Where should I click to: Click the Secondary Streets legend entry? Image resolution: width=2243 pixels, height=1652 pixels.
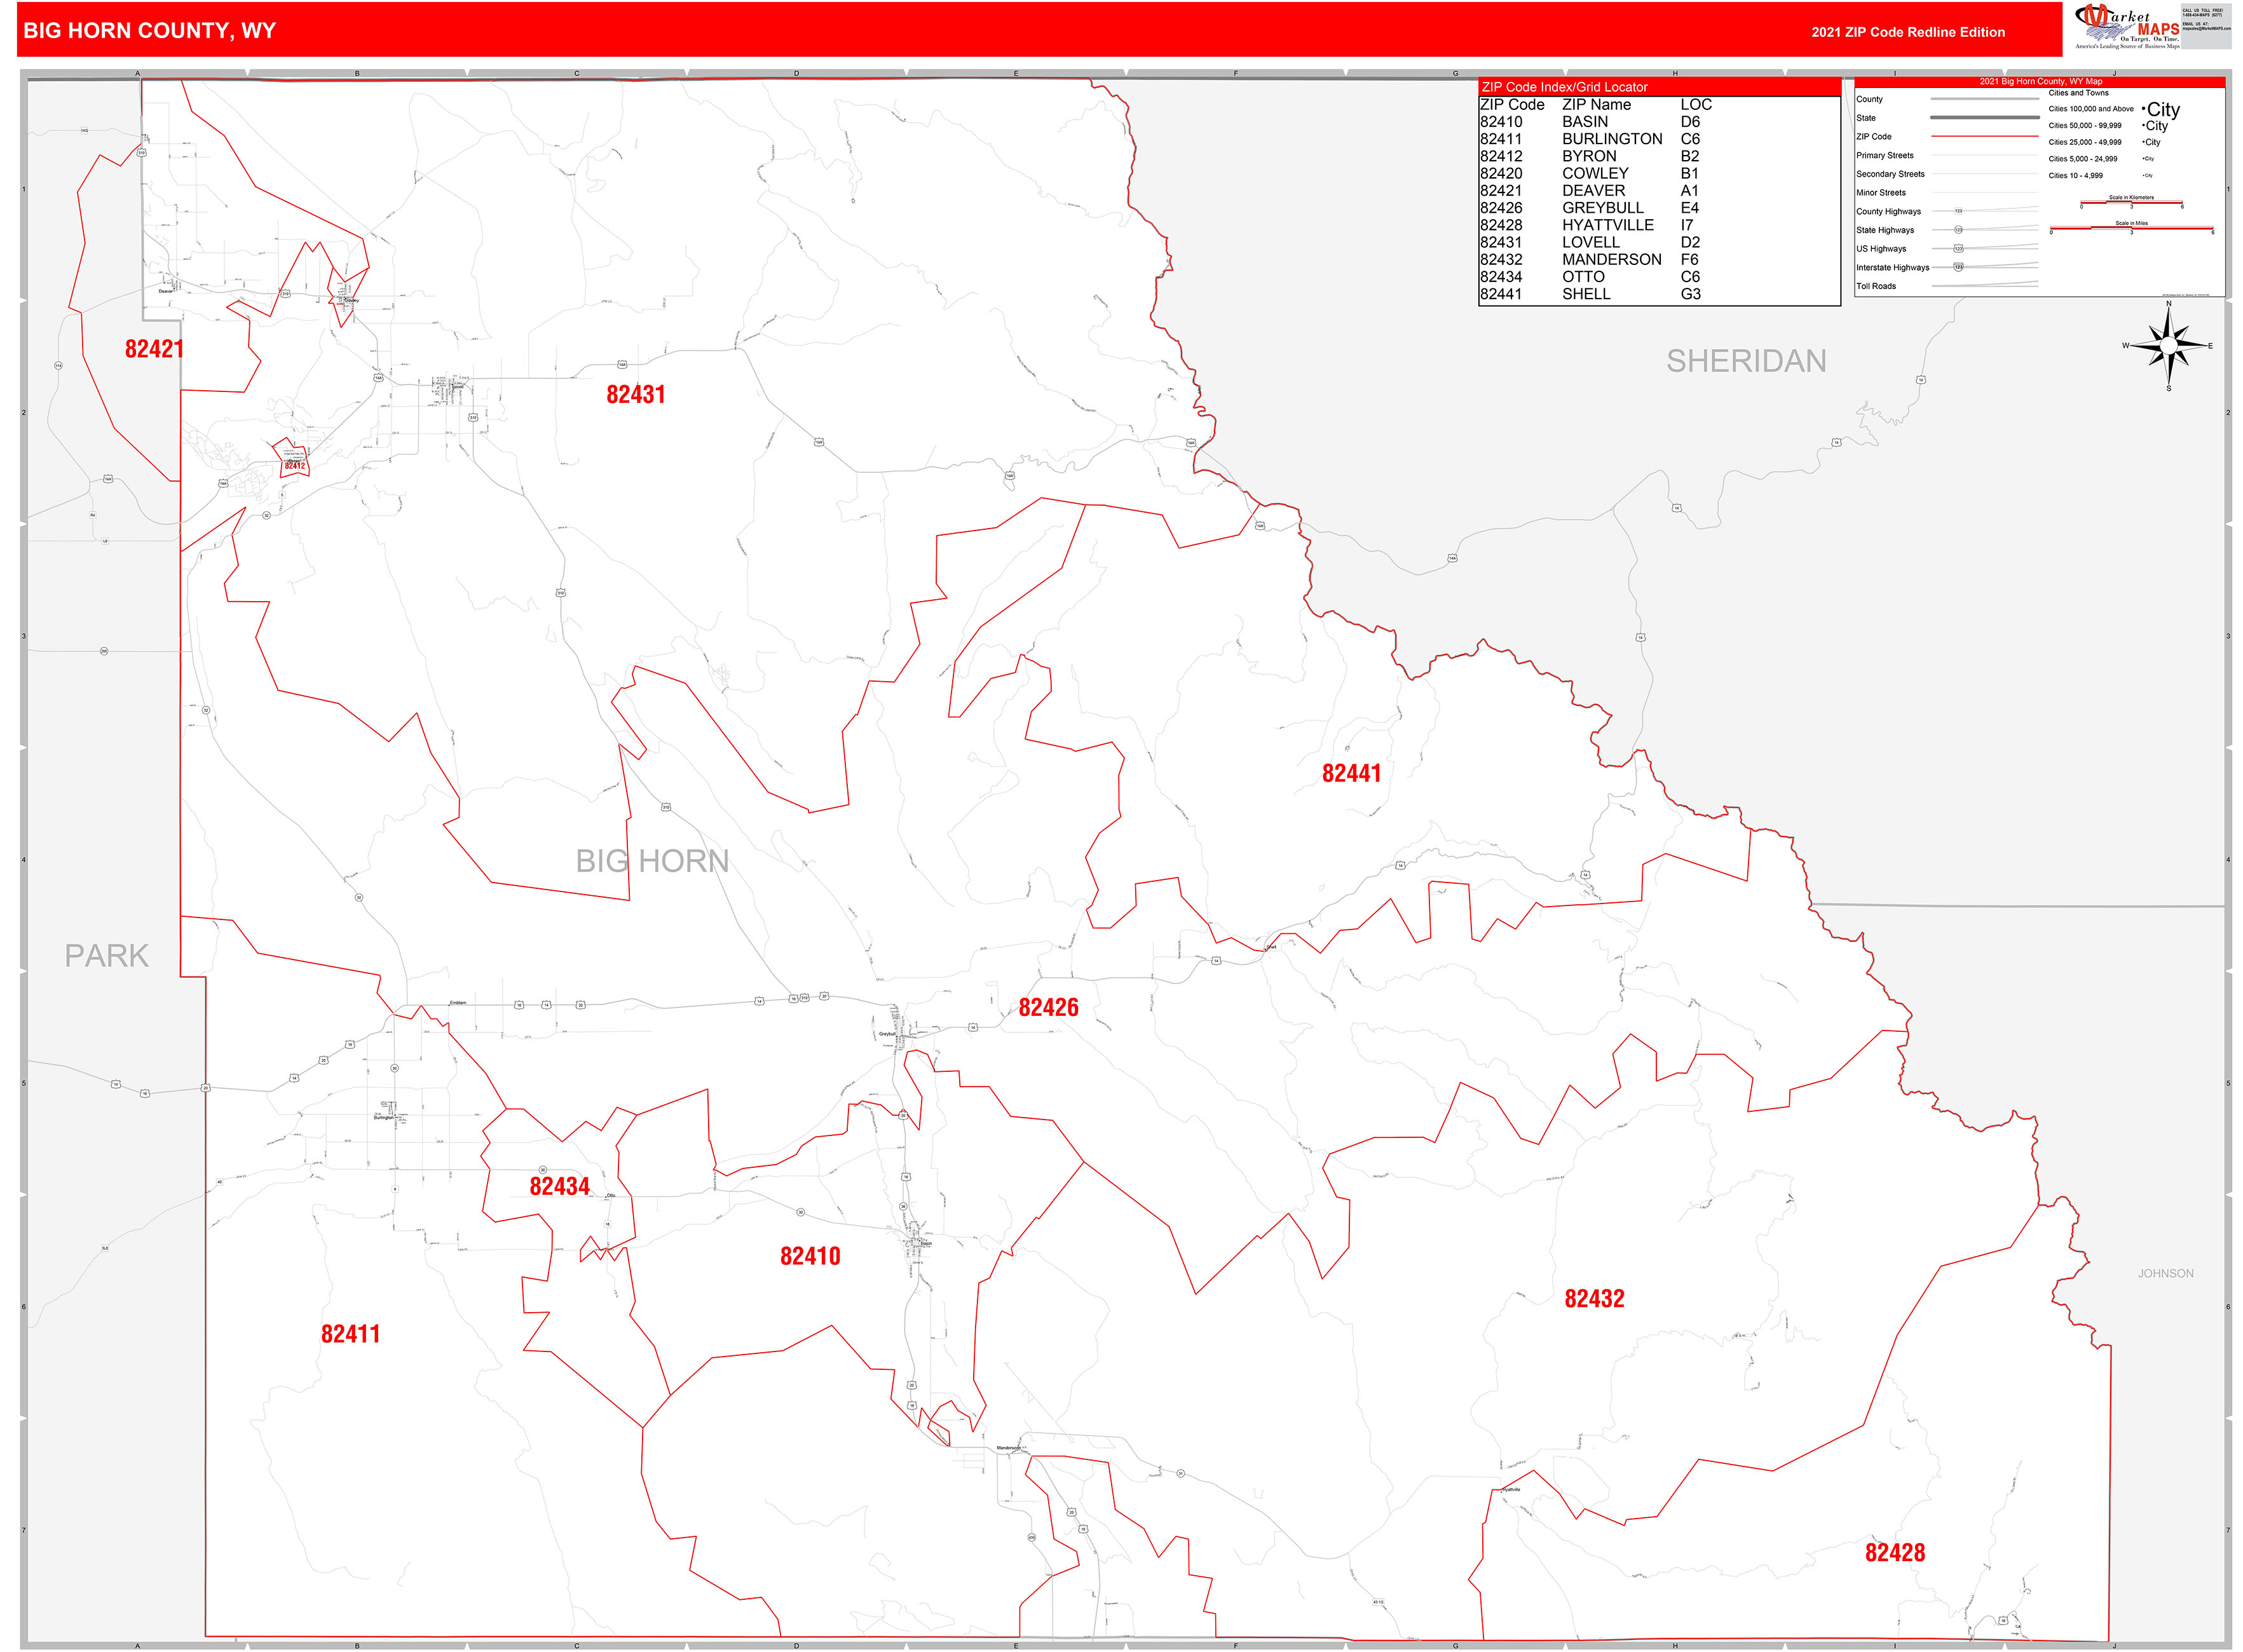click(x=1890, y=174)
